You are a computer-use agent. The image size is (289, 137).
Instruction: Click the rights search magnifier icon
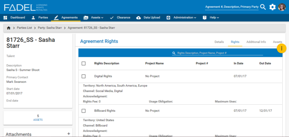pyautogui.click(x=173, y=53)
